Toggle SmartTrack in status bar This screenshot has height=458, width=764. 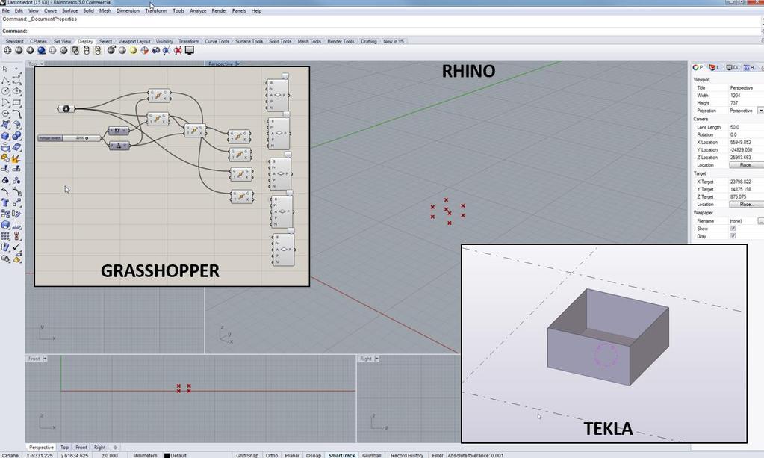click(341, 455)
